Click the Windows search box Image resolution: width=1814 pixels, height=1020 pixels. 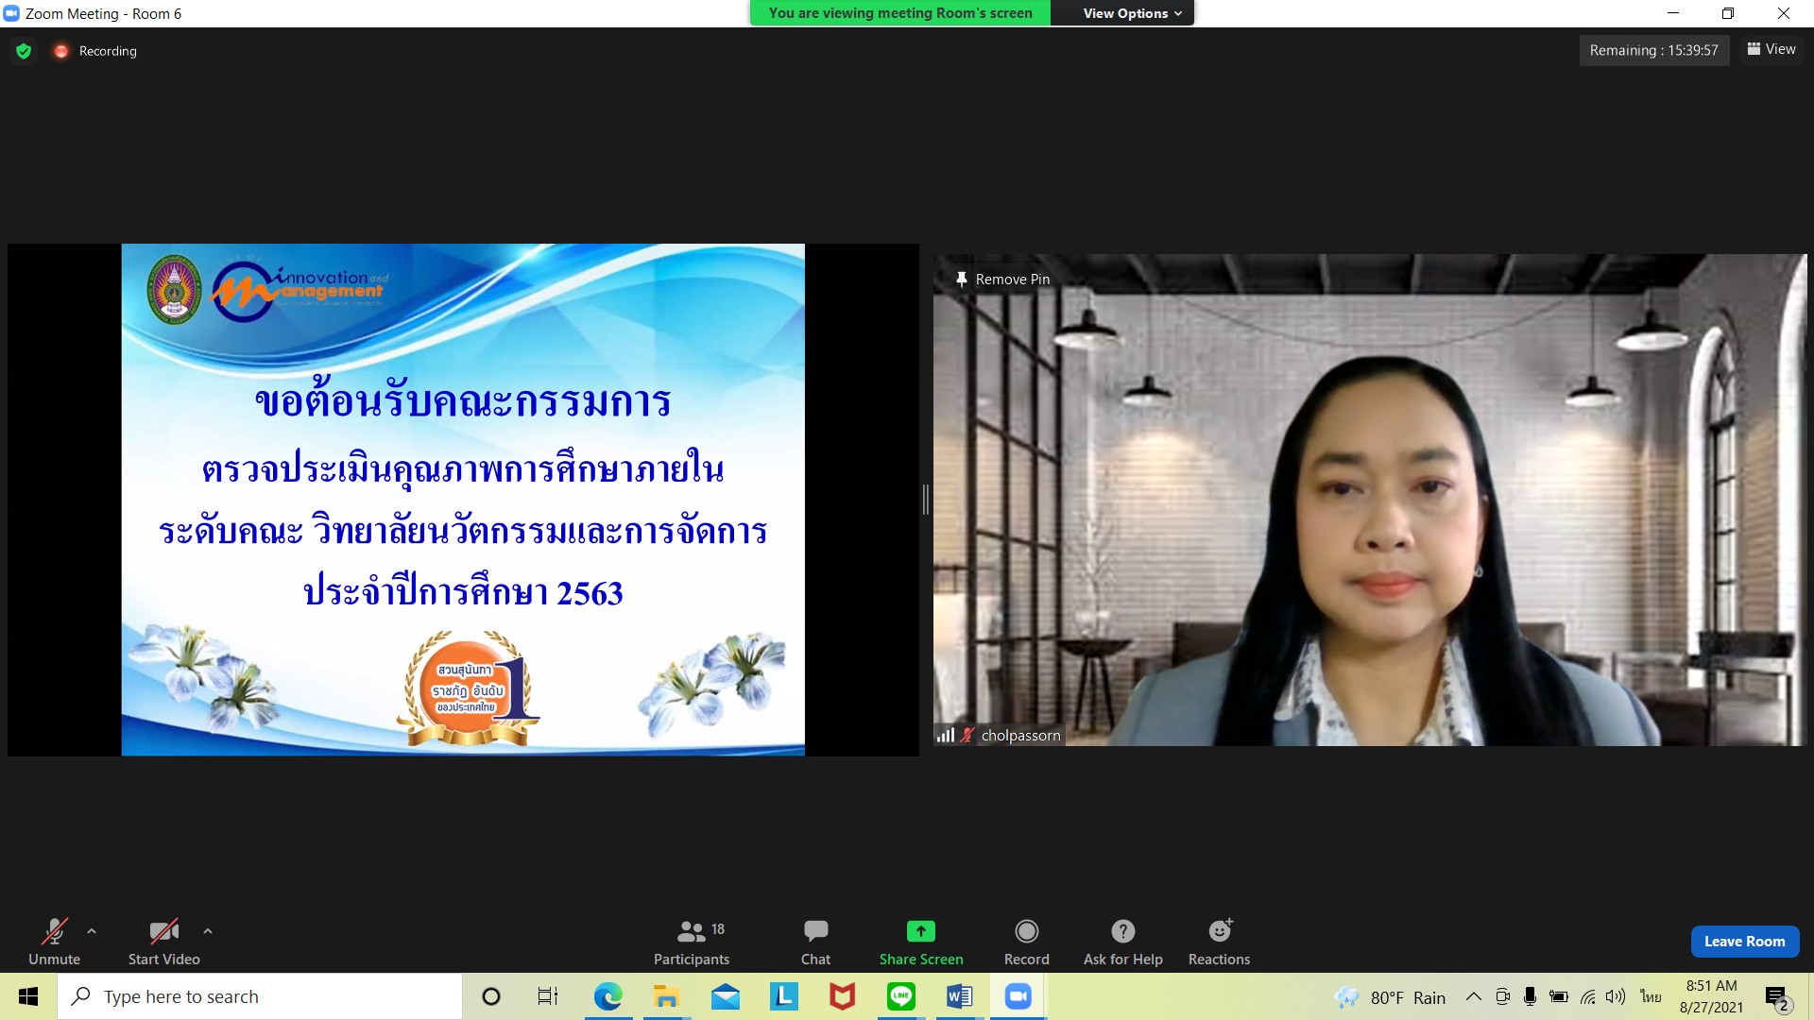(x=260, y=996)
